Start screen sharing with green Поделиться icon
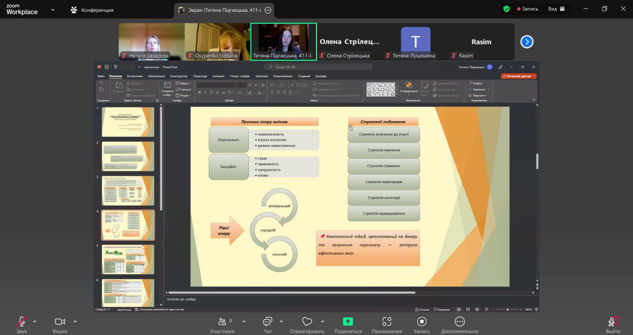Screen dimensions: 633x335 (348, 322)
